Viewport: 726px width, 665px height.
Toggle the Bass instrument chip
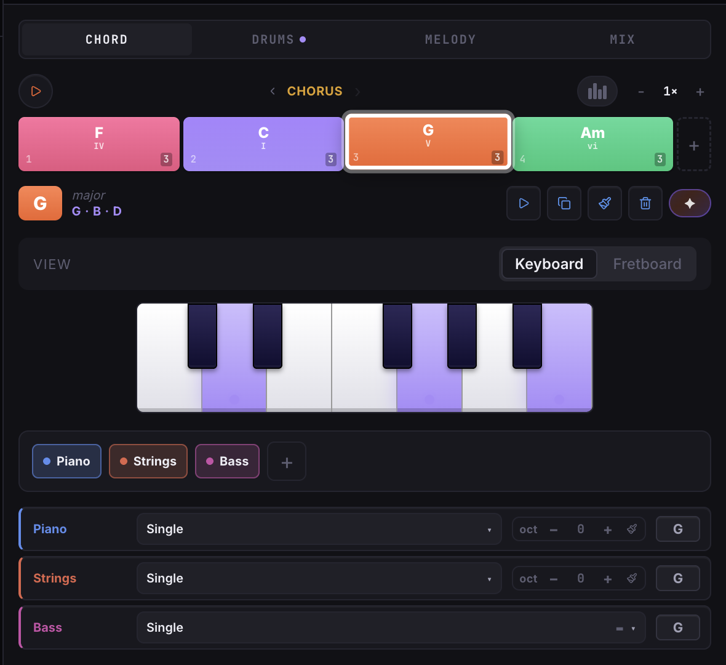click(x=228, y=461)
